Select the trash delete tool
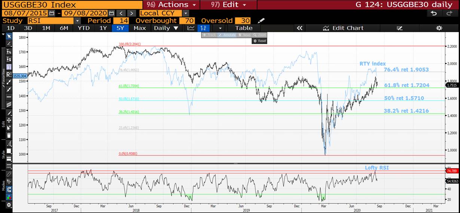Viewport: 460px width, 213px height. [9, 136]
